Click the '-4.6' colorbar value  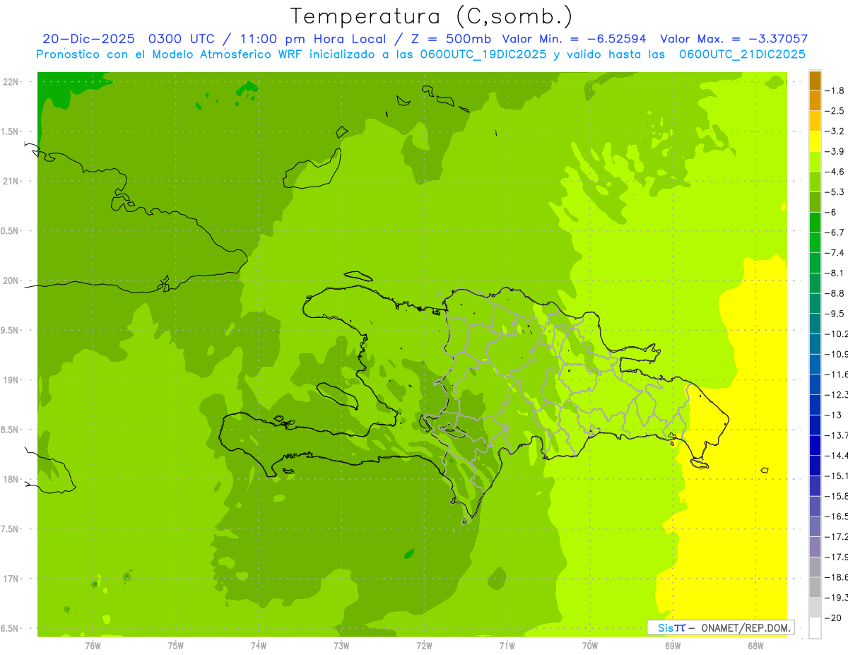(x=834, y=172)
